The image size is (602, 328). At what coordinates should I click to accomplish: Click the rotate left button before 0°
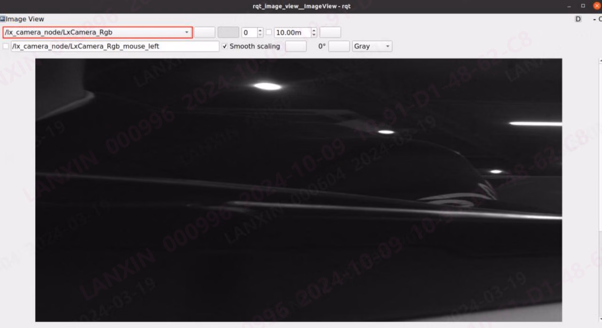click(x=296, y=46)
